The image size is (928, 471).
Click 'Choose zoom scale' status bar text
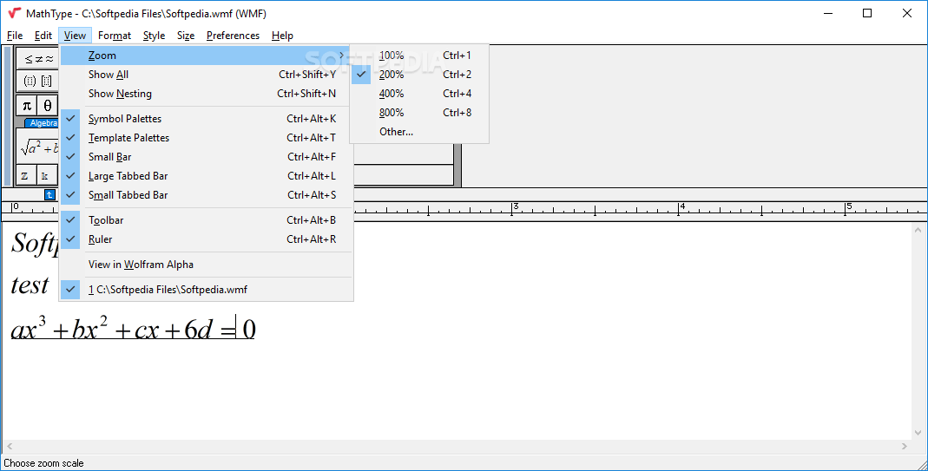point(43,463)
